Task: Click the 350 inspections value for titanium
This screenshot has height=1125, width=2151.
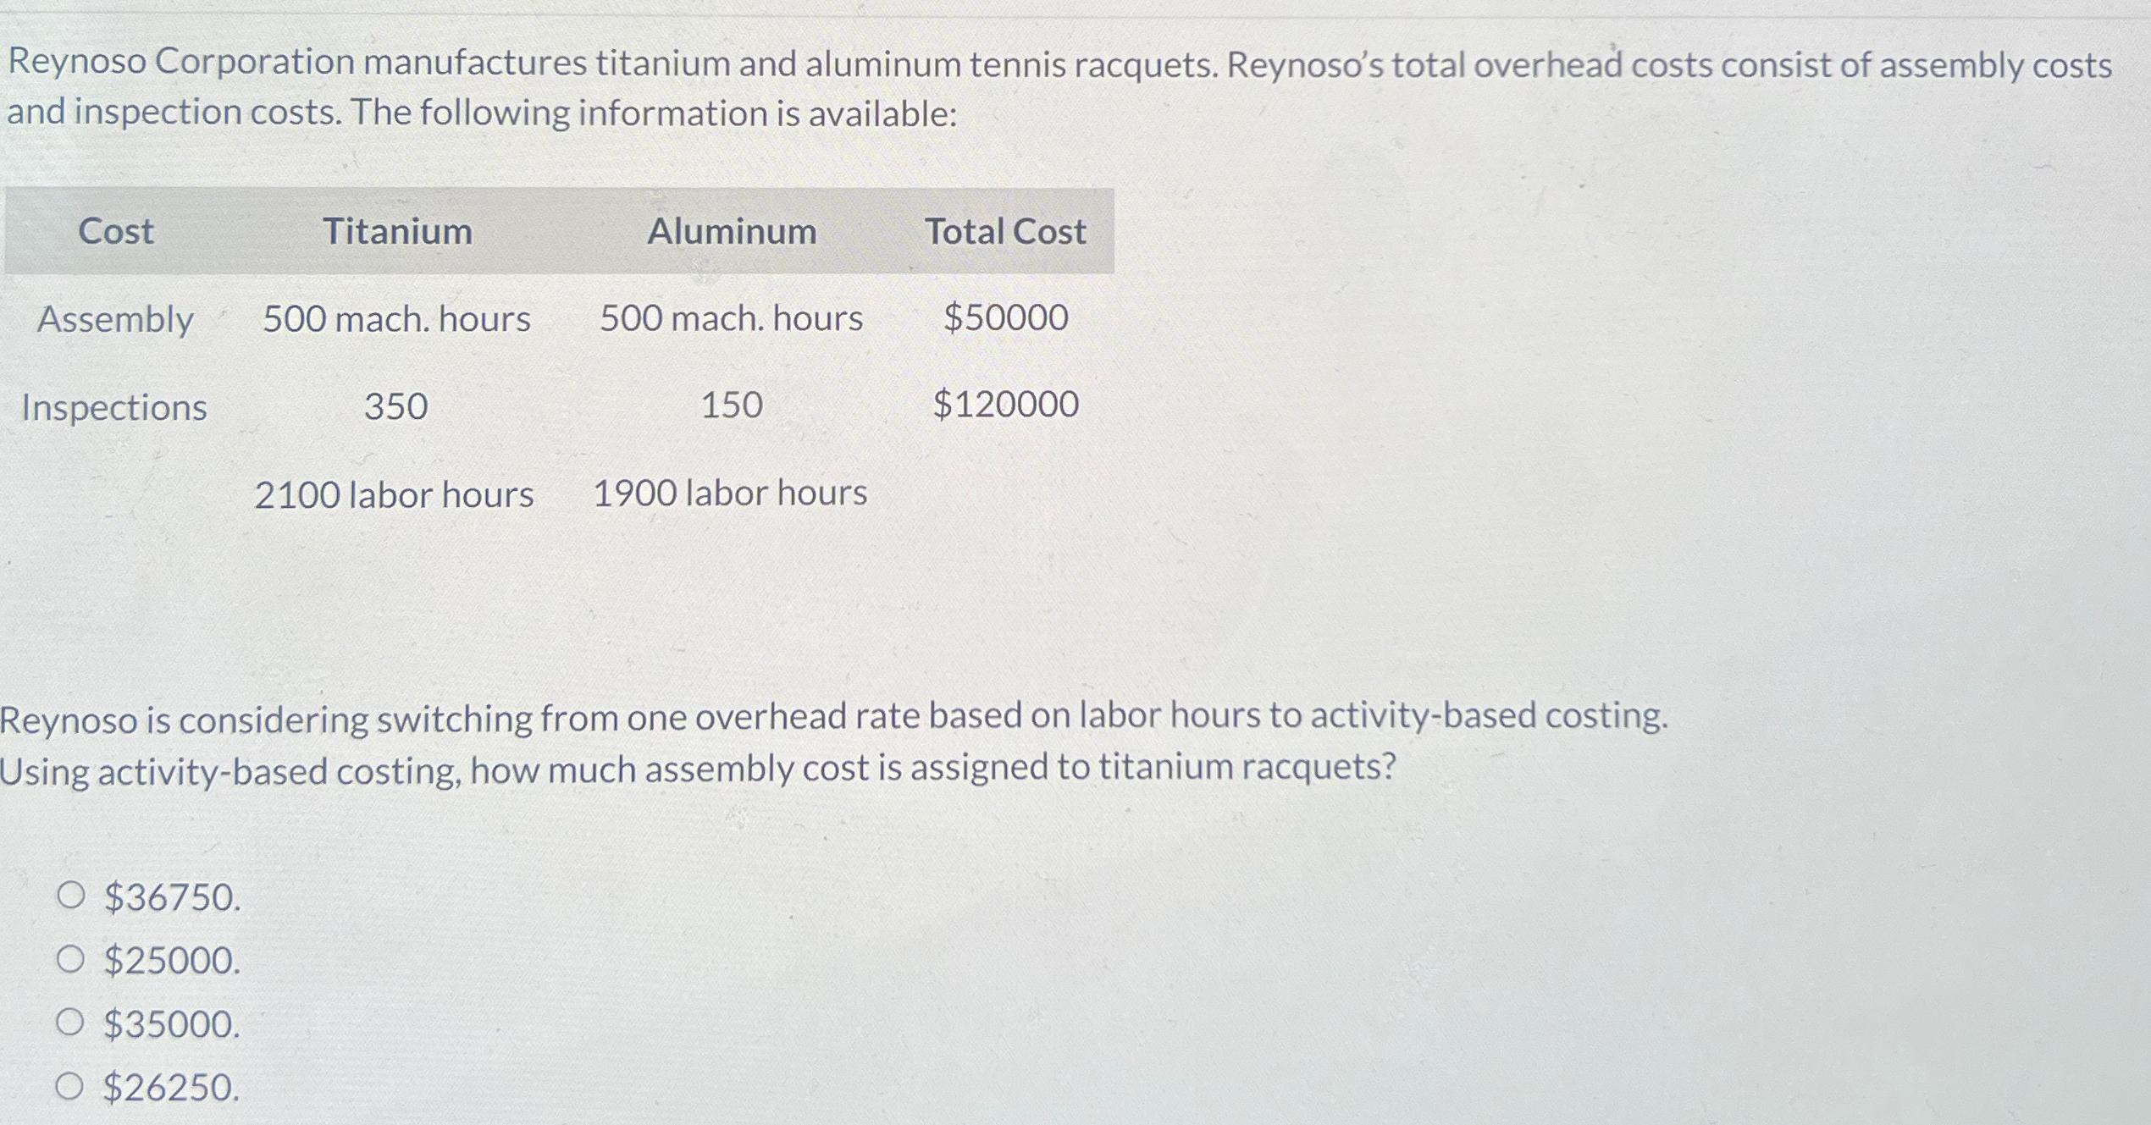Action: point(396,408)
